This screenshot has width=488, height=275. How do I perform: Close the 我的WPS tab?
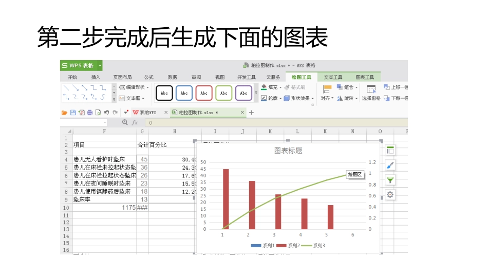(166, 113)
